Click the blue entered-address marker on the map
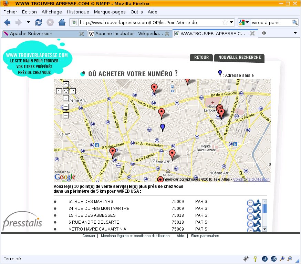Viewport: 301px width, 264px height. coord(163,128)
